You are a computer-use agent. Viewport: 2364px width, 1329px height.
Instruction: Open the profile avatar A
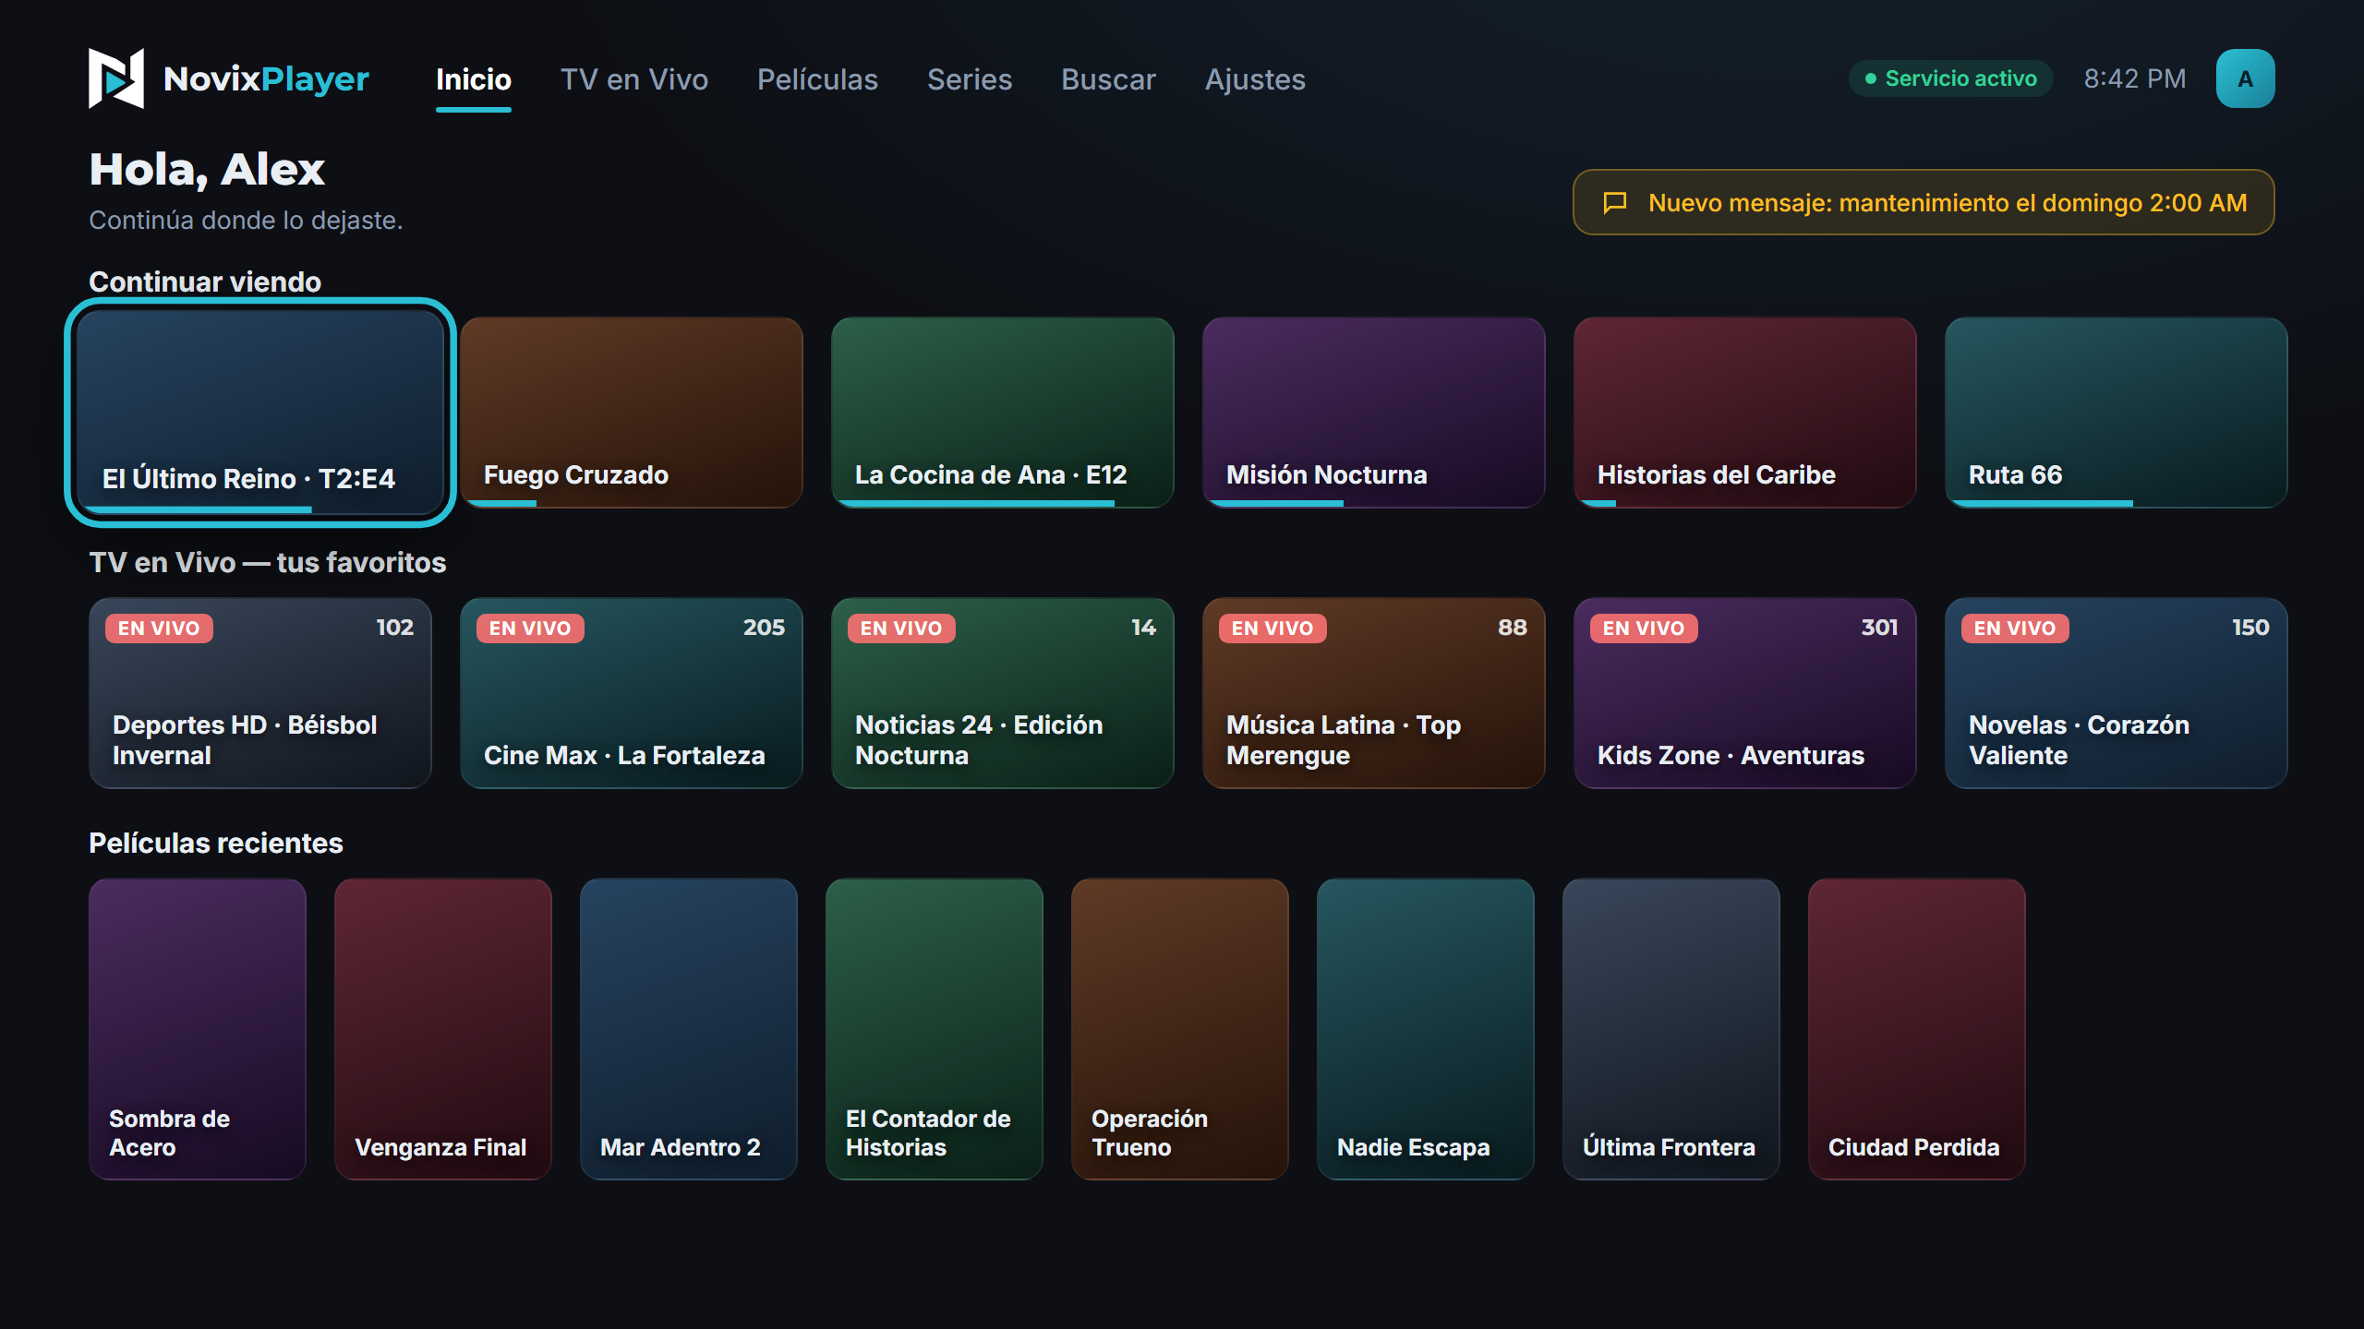(2245, 78)
